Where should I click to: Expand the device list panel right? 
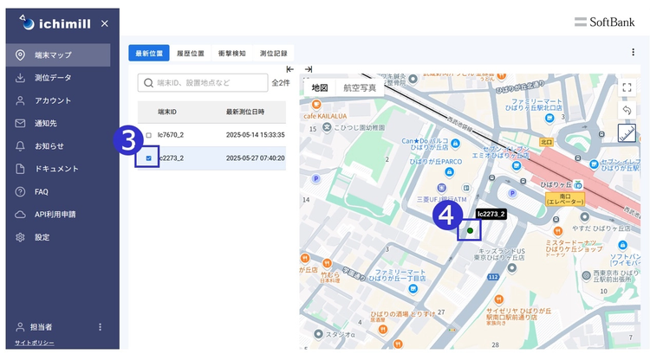click(x=309, y=69)
